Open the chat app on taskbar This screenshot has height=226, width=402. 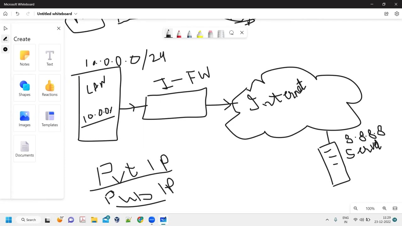coord(71,220)
